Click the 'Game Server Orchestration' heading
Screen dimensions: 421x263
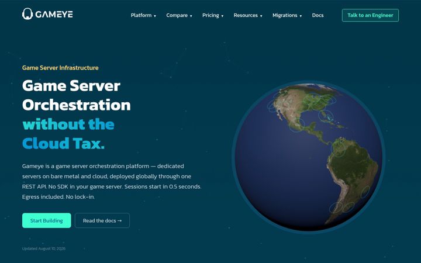point(76,95)
